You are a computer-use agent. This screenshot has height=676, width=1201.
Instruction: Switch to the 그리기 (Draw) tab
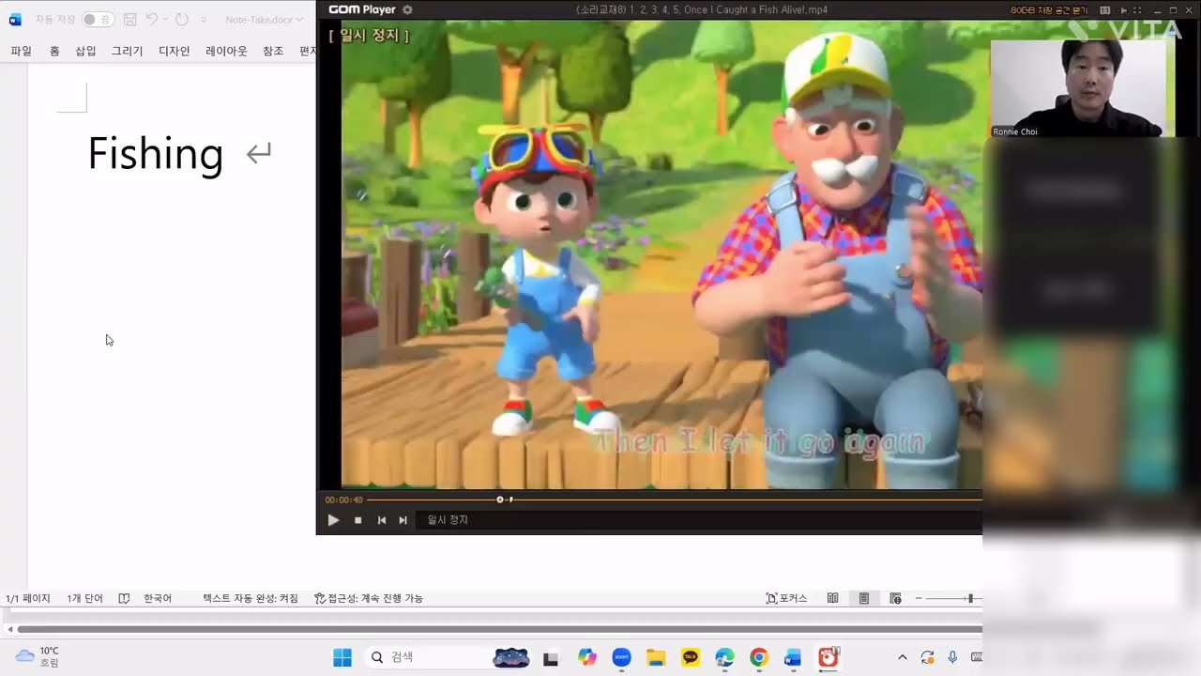click(x=127, y=51)
